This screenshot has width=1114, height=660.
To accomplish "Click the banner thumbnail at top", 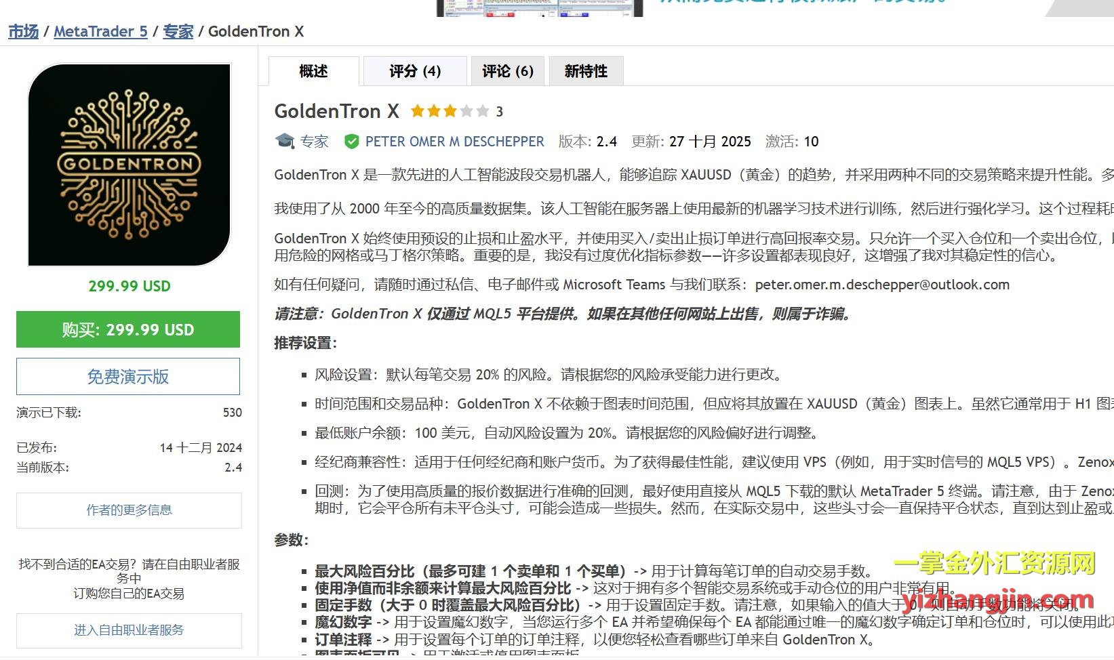I will 539,7.
